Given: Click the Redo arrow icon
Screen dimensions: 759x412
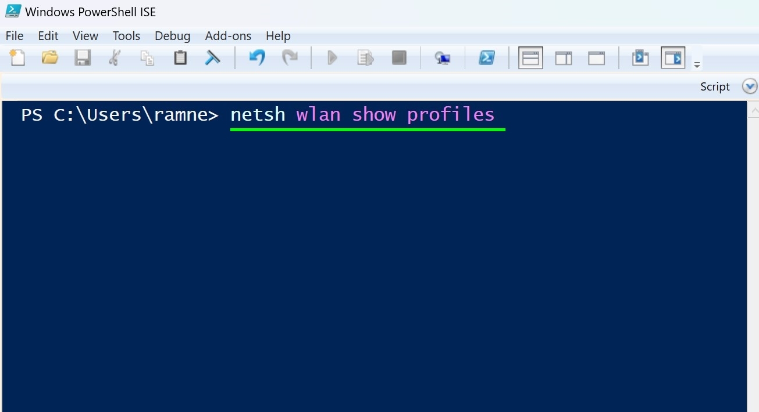Looking at the screenshot, I should (x=290, y=57).
